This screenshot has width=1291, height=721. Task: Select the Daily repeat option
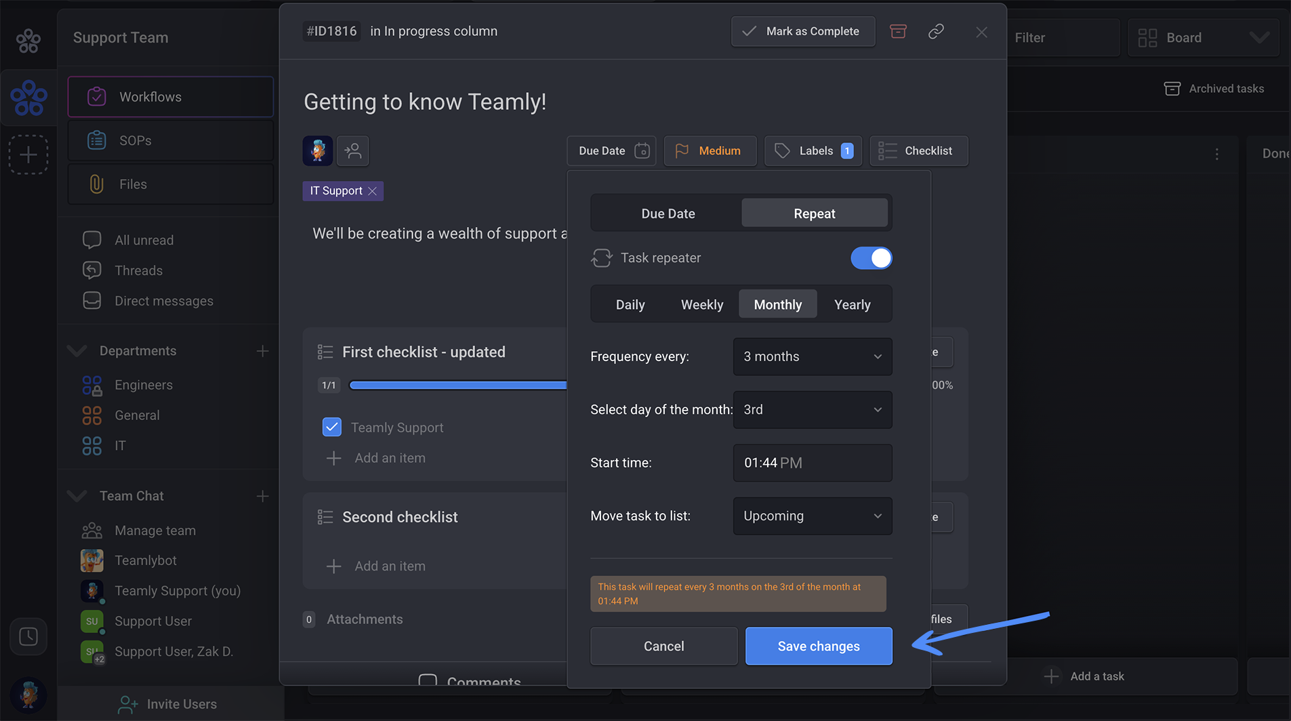point(630,304)
